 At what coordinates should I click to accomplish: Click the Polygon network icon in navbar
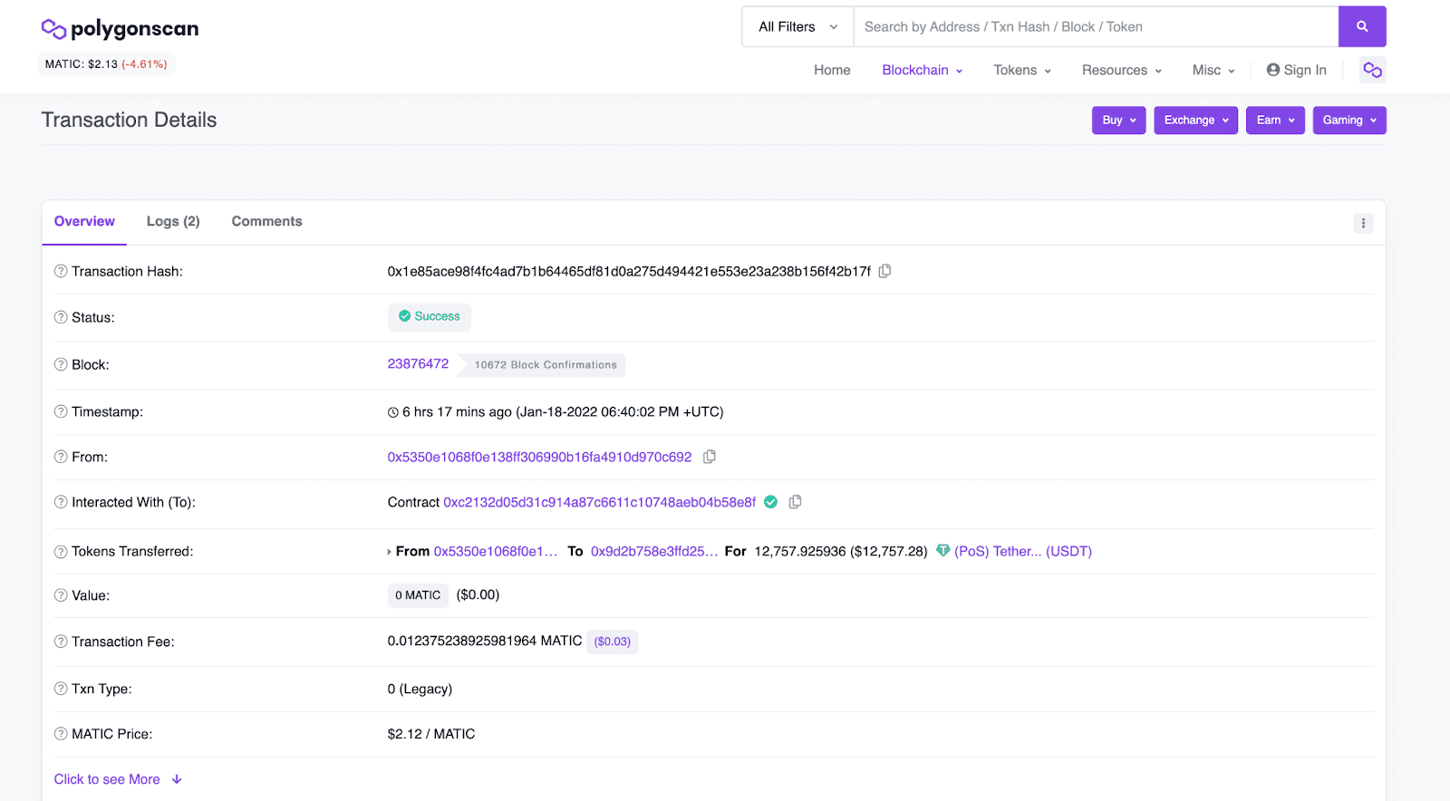click(1372, 70)
